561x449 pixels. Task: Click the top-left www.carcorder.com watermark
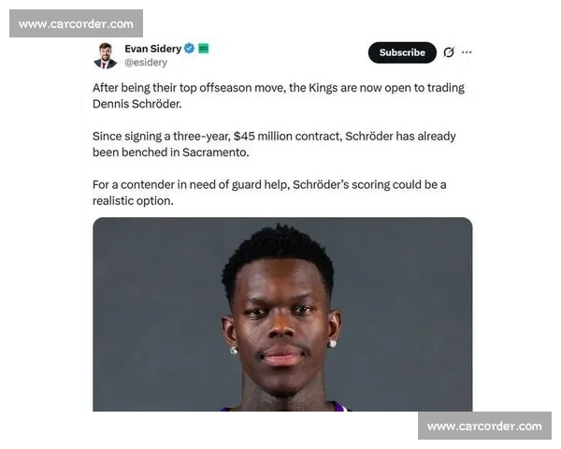click(77, 23)
